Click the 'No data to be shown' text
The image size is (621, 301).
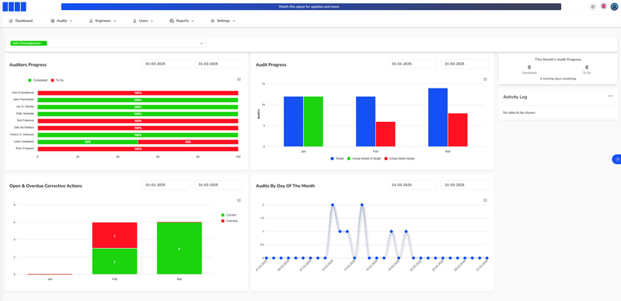[x=519, y=112]
